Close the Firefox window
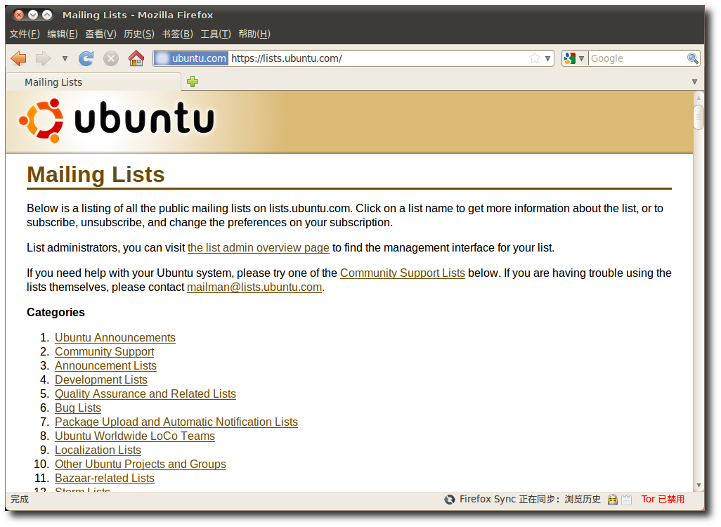The height and width of the screenshot is (527, 721). (x=19, y=15)
